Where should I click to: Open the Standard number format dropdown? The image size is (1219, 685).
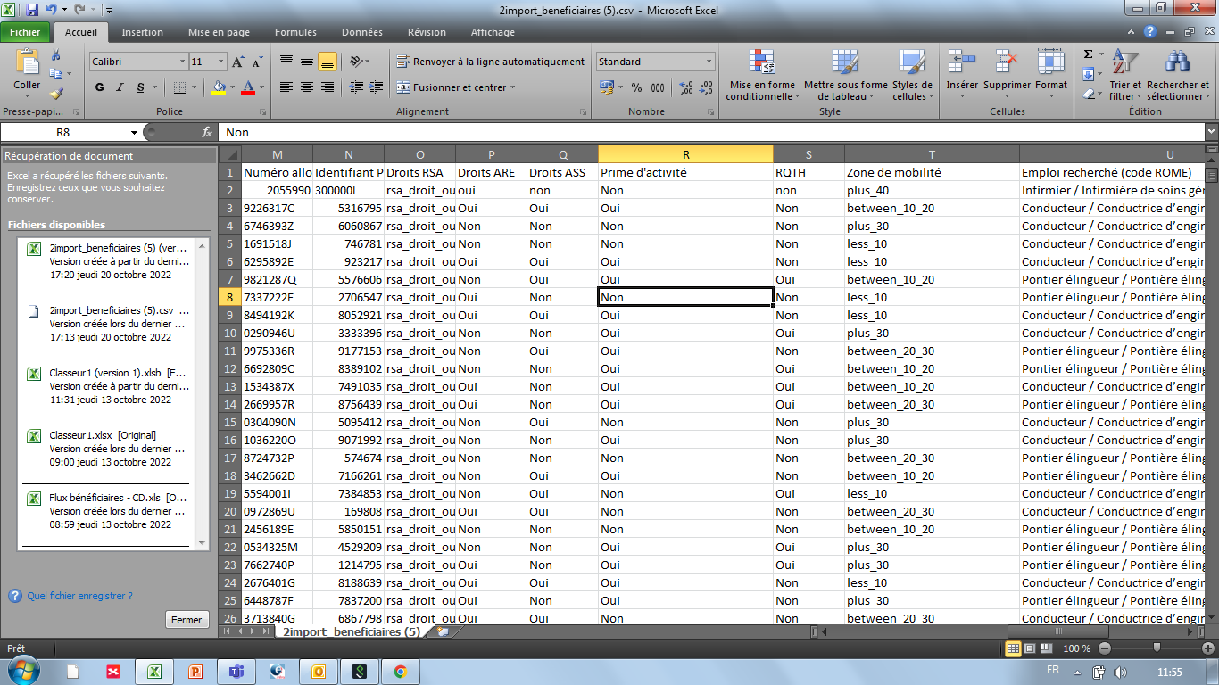[709, 62]
